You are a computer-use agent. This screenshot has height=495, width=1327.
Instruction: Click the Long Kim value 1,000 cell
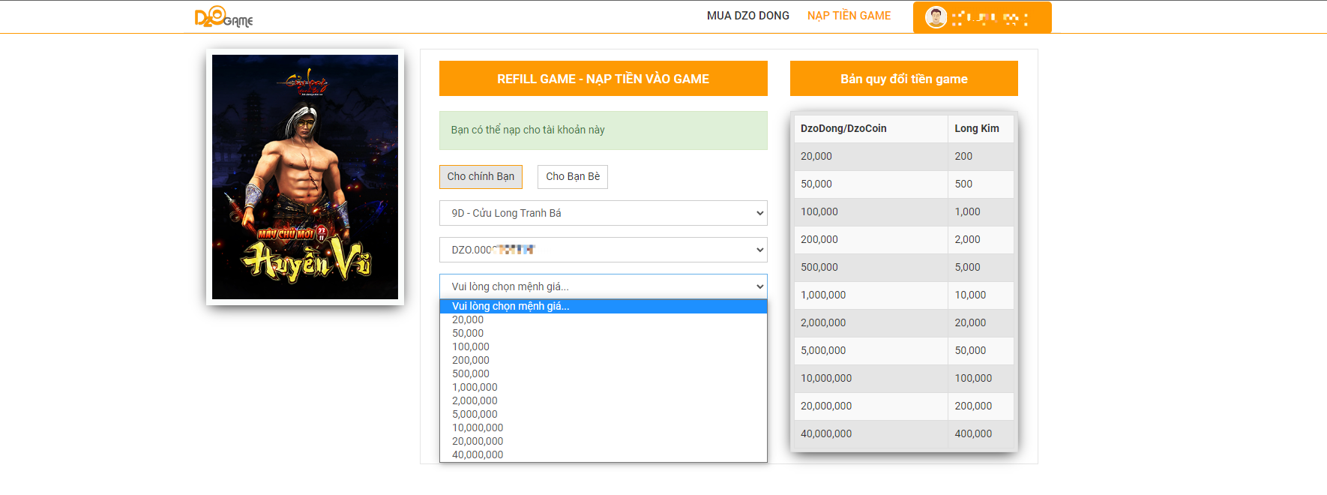pos(981,211)
